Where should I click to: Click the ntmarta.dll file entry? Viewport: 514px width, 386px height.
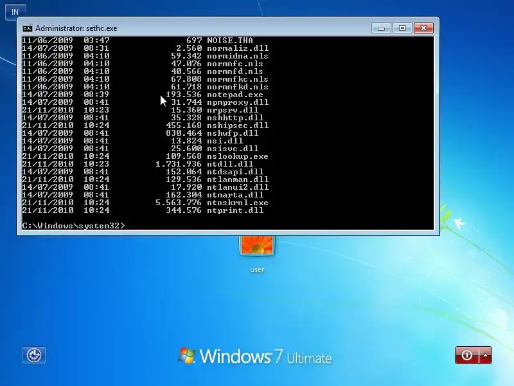(235, 195)
